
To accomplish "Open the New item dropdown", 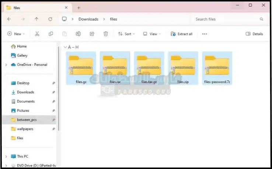I will [x=16, y=34].
